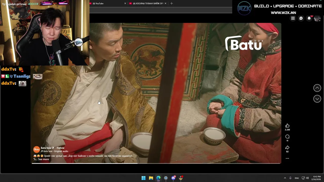Go to the previous reel with up arrow

pos(317,88)
